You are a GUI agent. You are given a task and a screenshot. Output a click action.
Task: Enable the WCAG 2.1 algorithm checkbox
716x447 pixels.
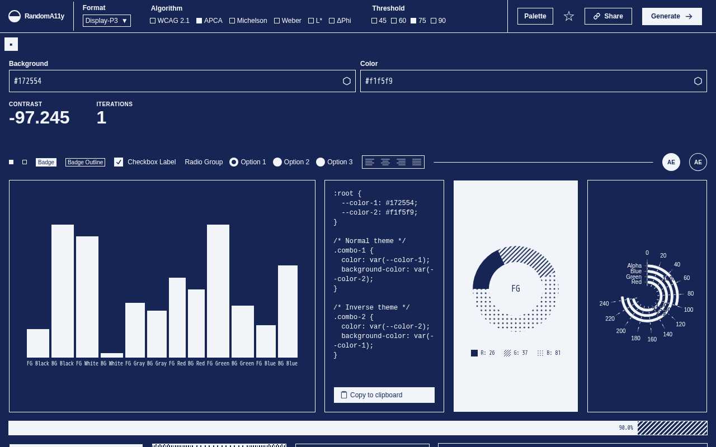(x=153, y=21)
